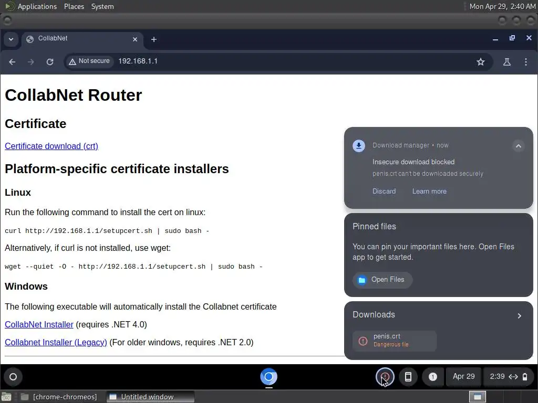Image resolution: width=538 pixels, height=403 pixels.
Task: Open the CollabNet Installer link
Action: [x=39, y=324]
